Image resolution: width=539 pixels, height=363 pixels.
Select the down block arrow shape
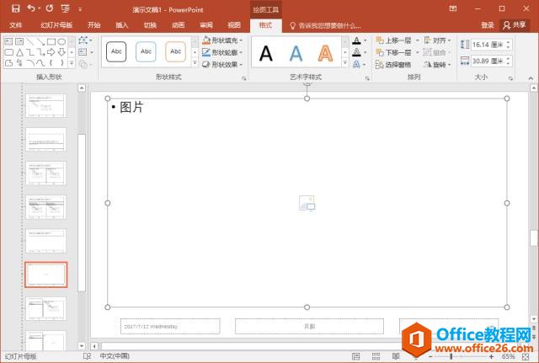pos(61,52)
